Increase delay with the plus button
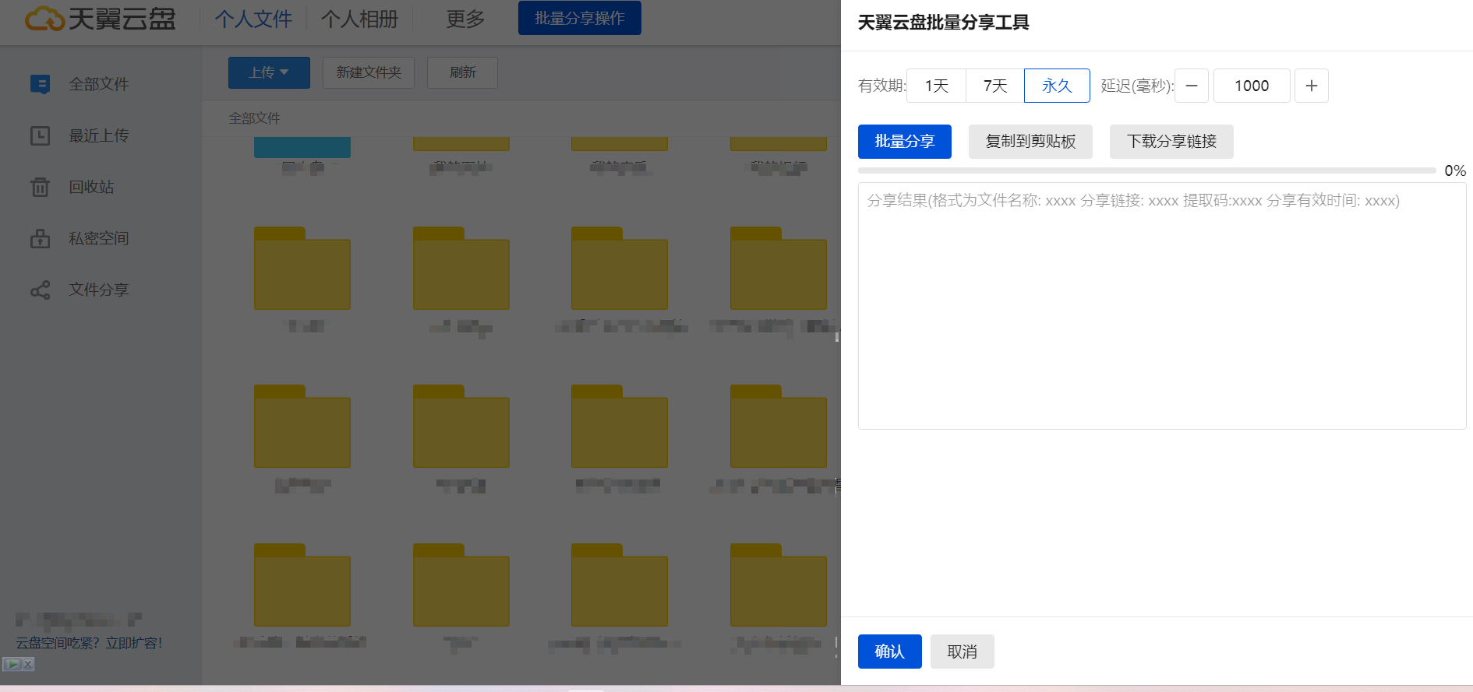This screenshot has height=692, width=1473. (1312, 86)
